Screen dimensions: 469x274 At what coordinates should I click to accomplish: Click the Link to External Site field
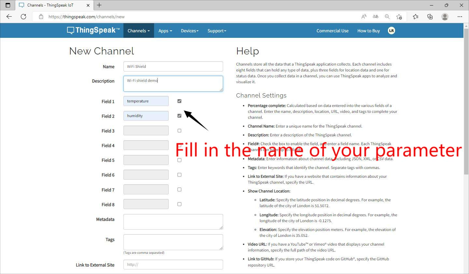point(173,265)
